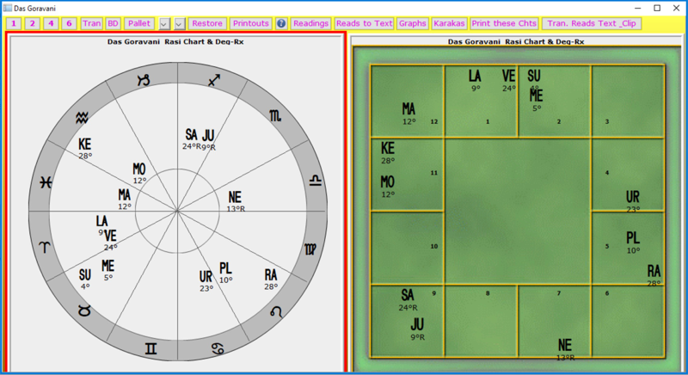Click the blue help question mark icon

click(281, 23)
